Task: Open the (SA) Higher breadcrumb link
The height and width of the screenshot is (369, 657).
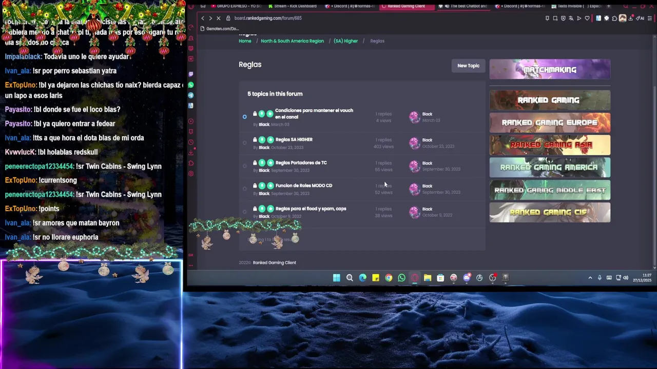Action: point(345,41)
